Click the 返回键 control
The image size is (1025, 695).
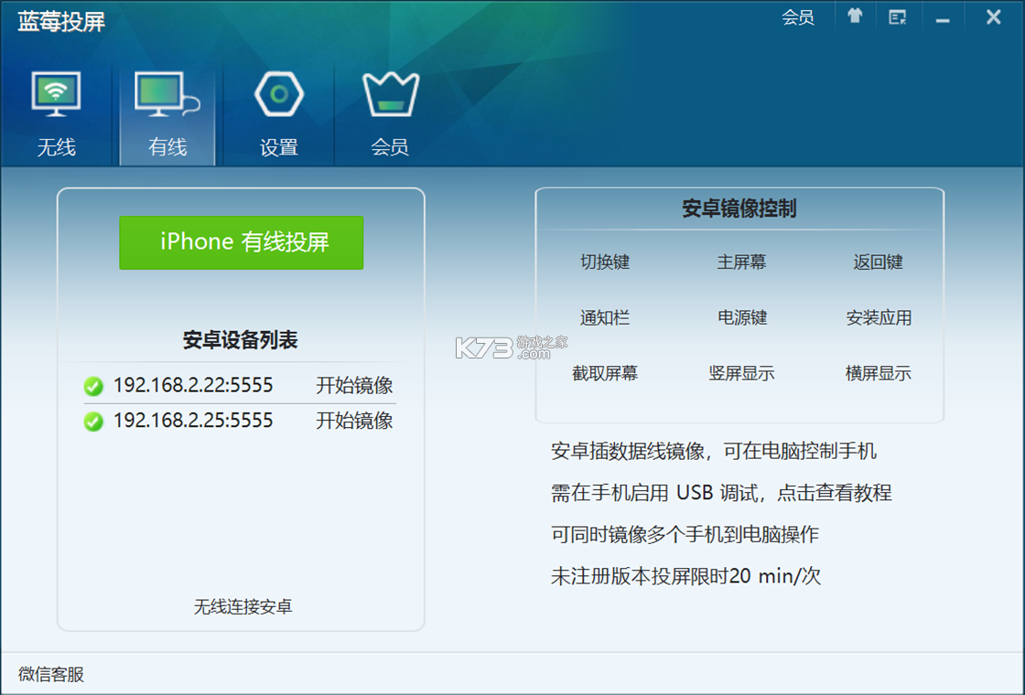click(x=878, y=262)
